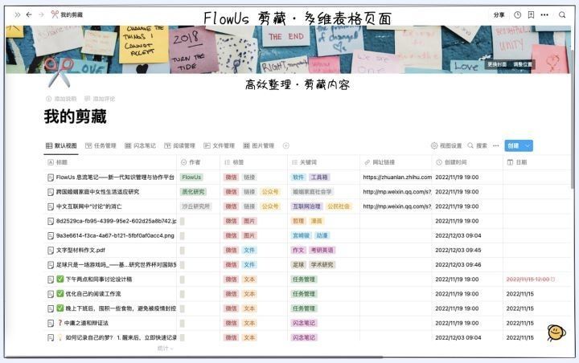
Task: Open the 文字型材料作文.pdf row
Action: click(x=80, y=250)
